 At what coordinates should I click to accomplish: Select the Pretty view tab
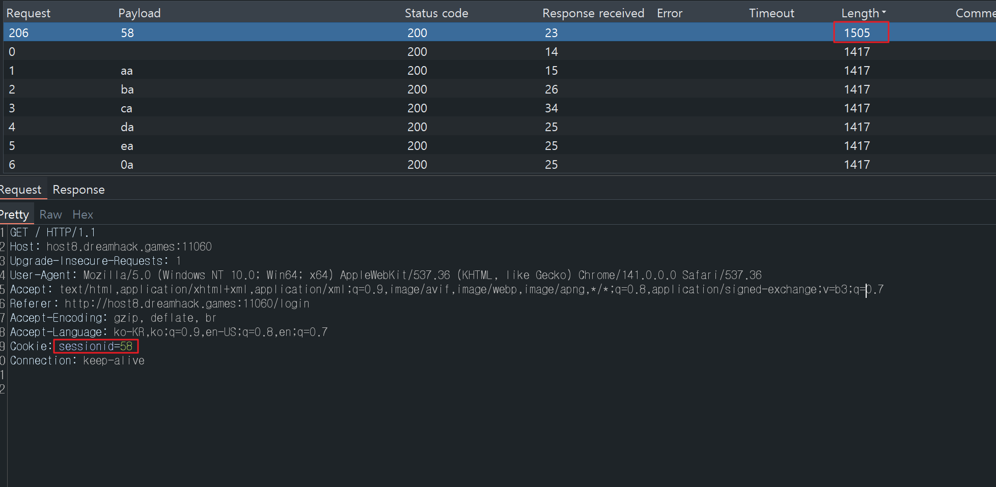(x=15, y=215)
